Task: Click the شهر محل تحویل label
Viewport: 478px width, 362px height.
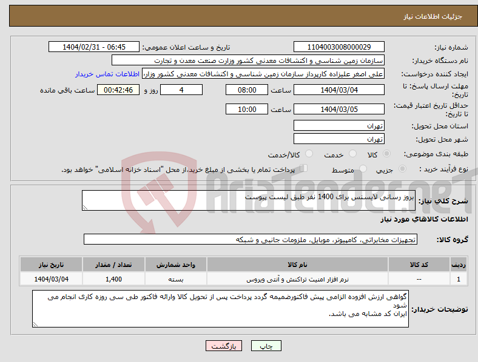Action: (x=442, y=140)
